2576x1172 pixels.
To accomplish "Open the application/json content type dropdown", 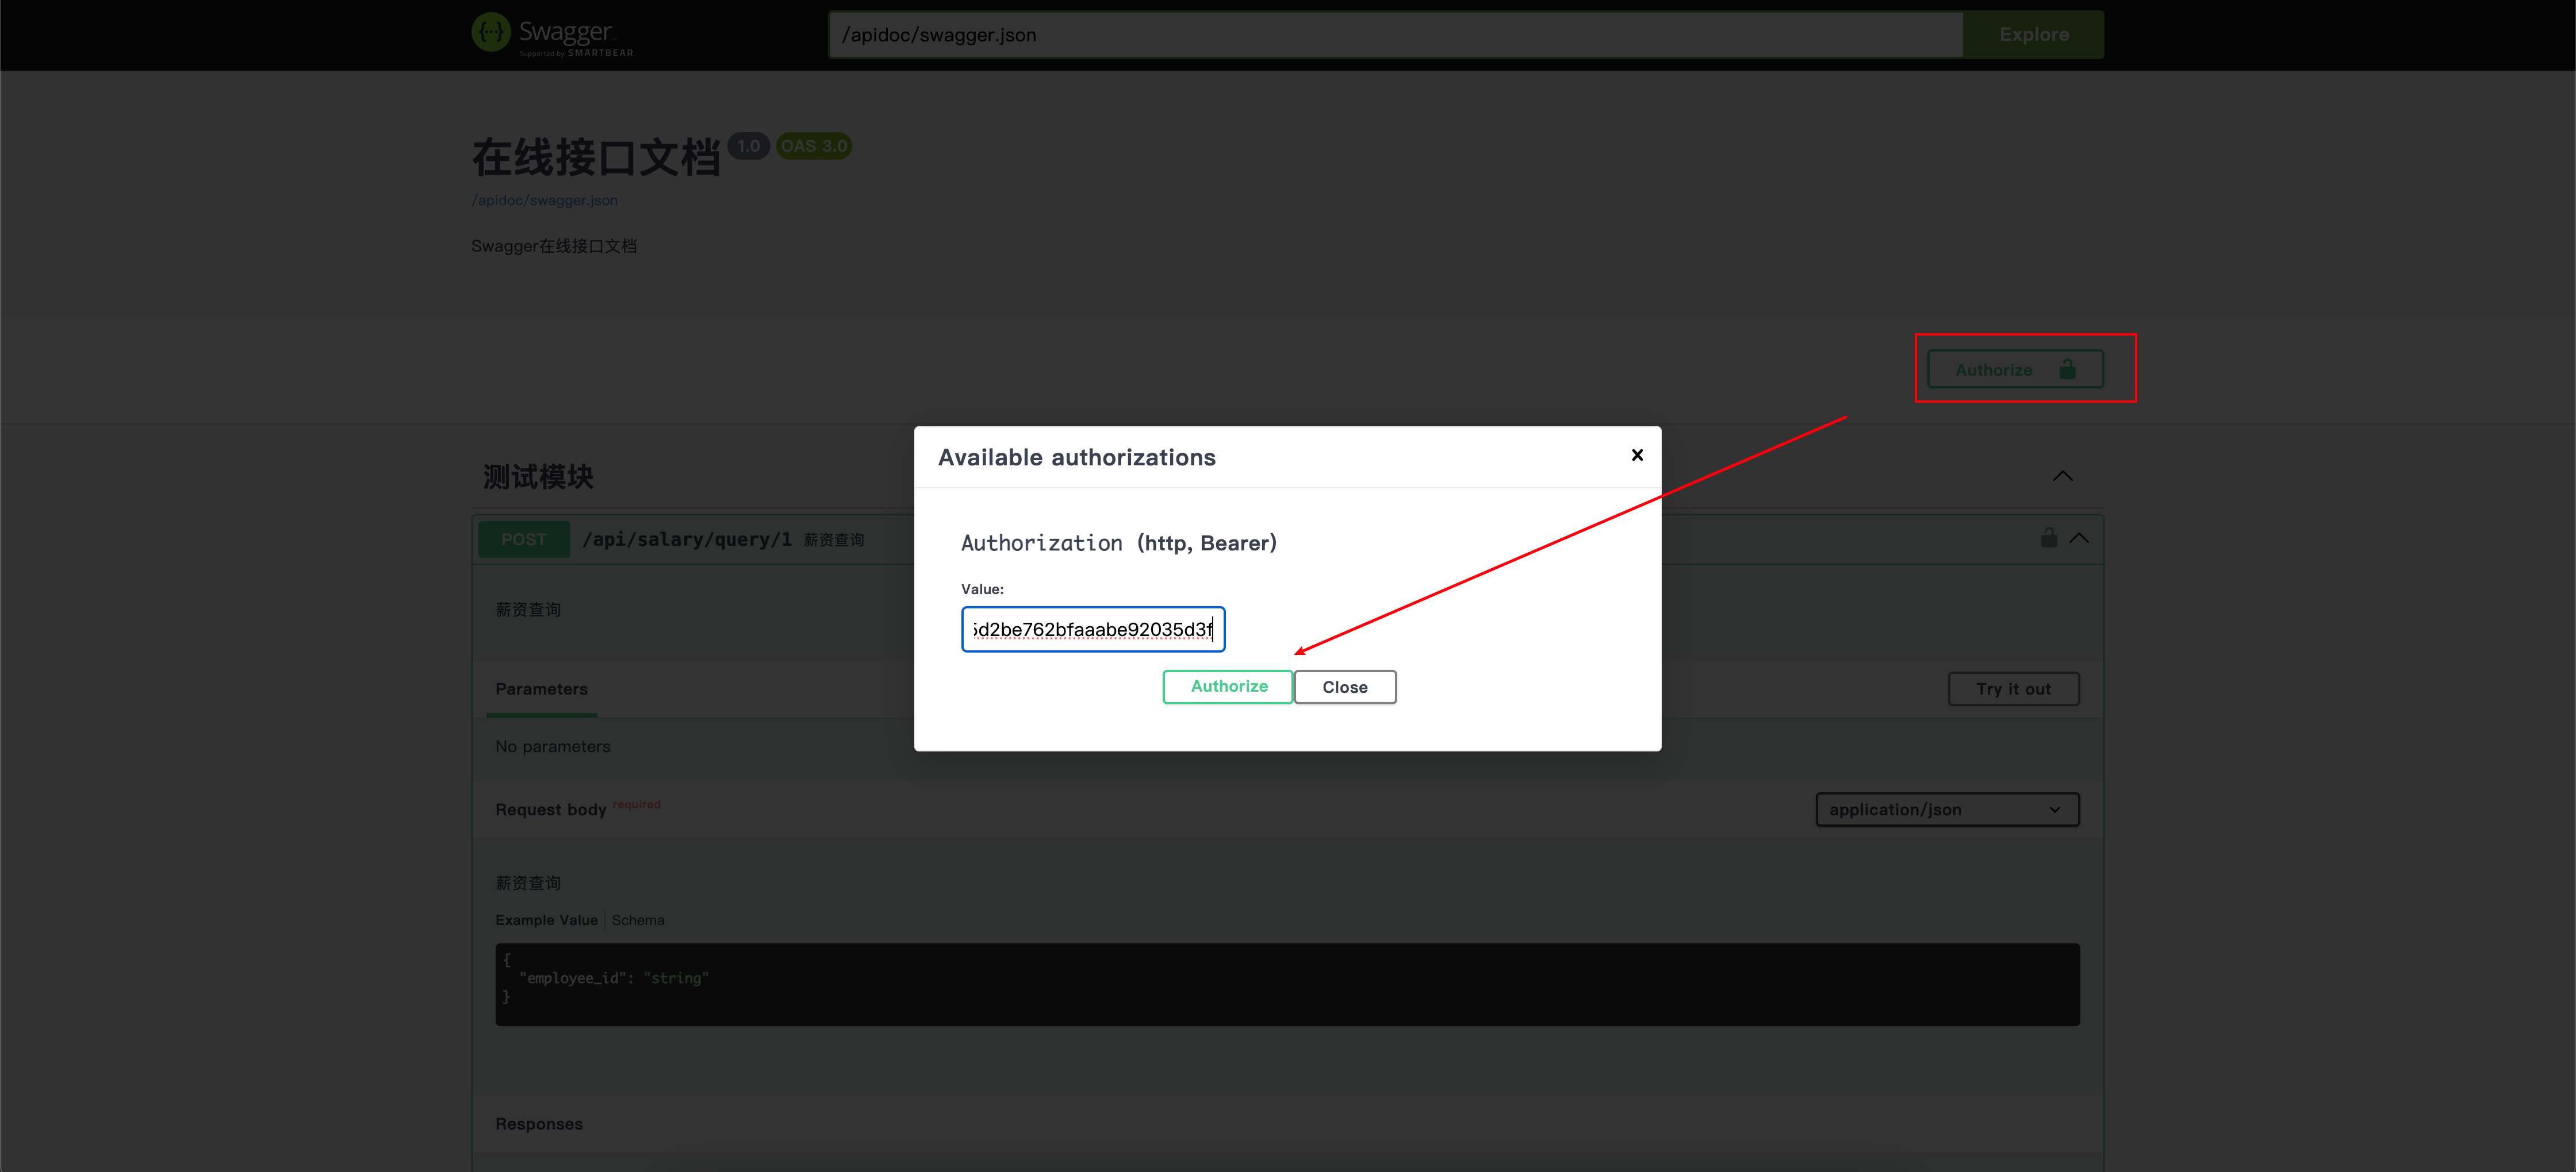I will click(1946, 809).
